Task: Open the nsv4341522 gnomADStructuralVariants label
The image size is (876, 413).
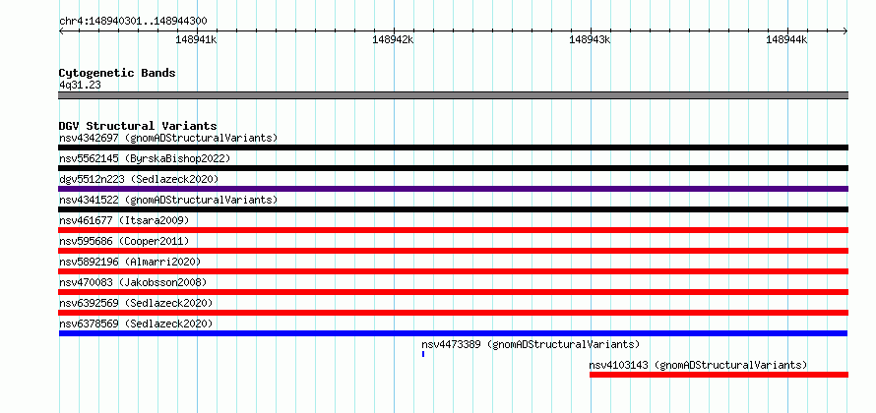Action: 168,200
